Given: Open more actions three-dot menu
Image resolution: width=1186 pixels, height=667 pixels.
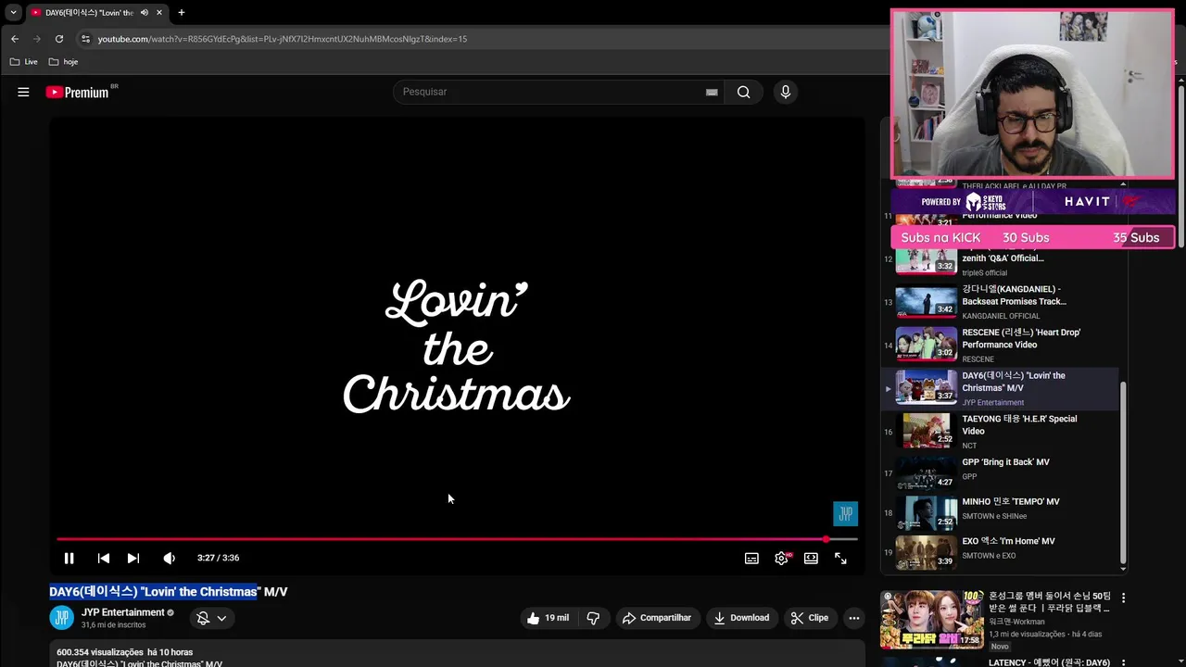Looking at the screenshot, I should pyautogui.click(x=854, y=618).
